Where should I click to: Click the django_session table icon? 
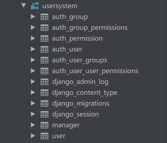click(x=44, y=114)
